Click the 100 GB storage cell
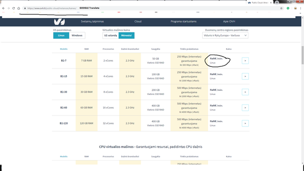The image size is (304, 171). tap(155, 76)
